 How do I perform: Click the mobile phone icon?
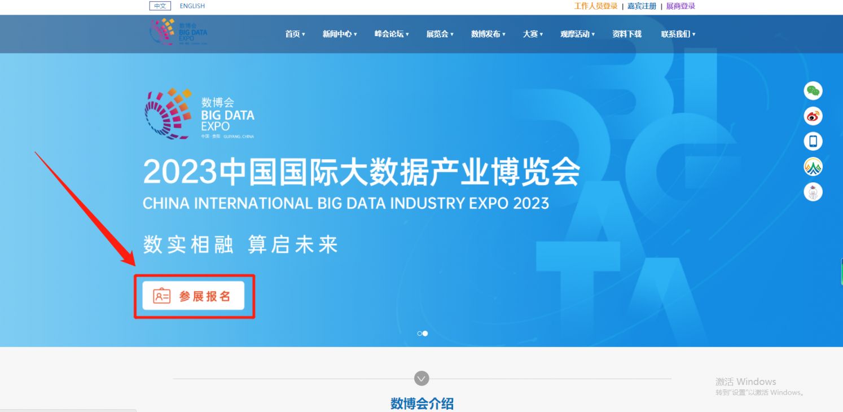click(813, 142)
